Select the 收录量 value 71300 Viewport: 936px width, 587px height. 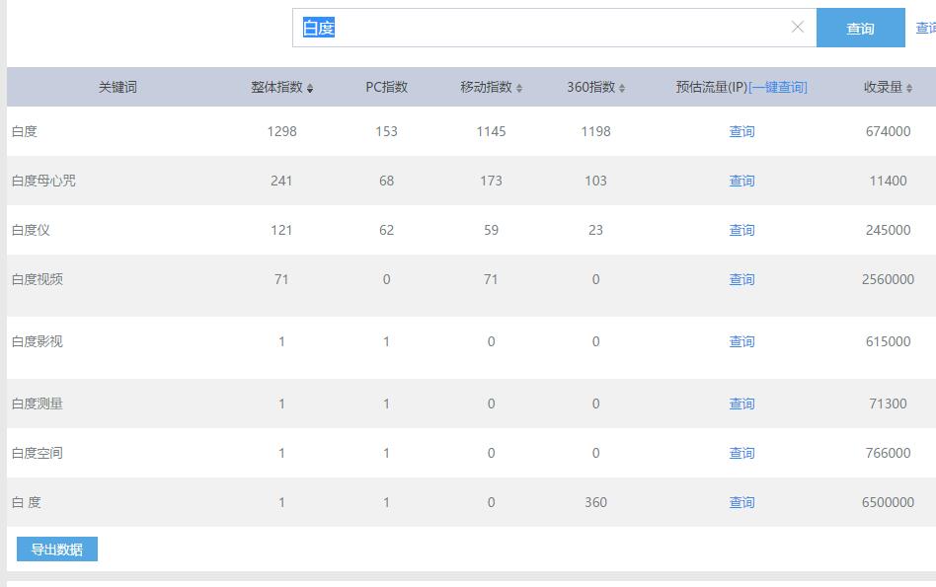pos(888,404)
